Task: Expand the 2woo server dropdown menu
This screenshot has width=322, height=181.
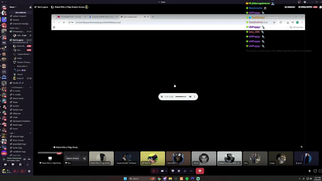Action: [13, 7]
